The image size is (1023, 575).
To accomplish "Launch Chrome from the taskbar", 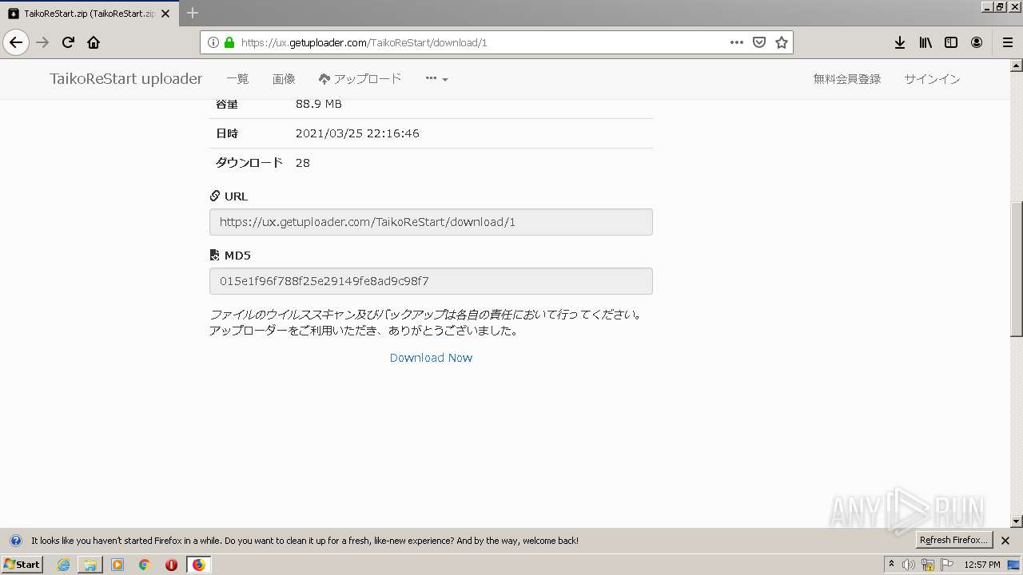I will (x=145, y=565).
